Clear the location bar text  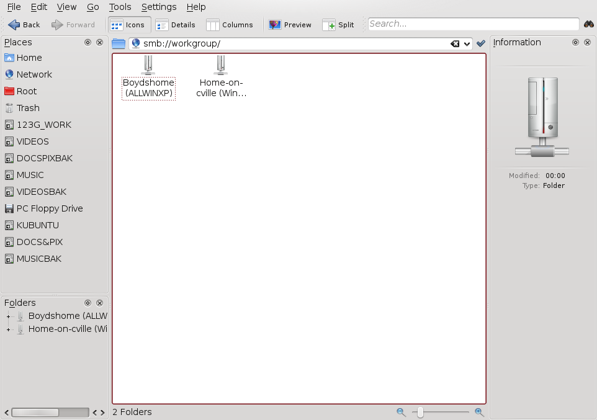[x=455, y=44]
